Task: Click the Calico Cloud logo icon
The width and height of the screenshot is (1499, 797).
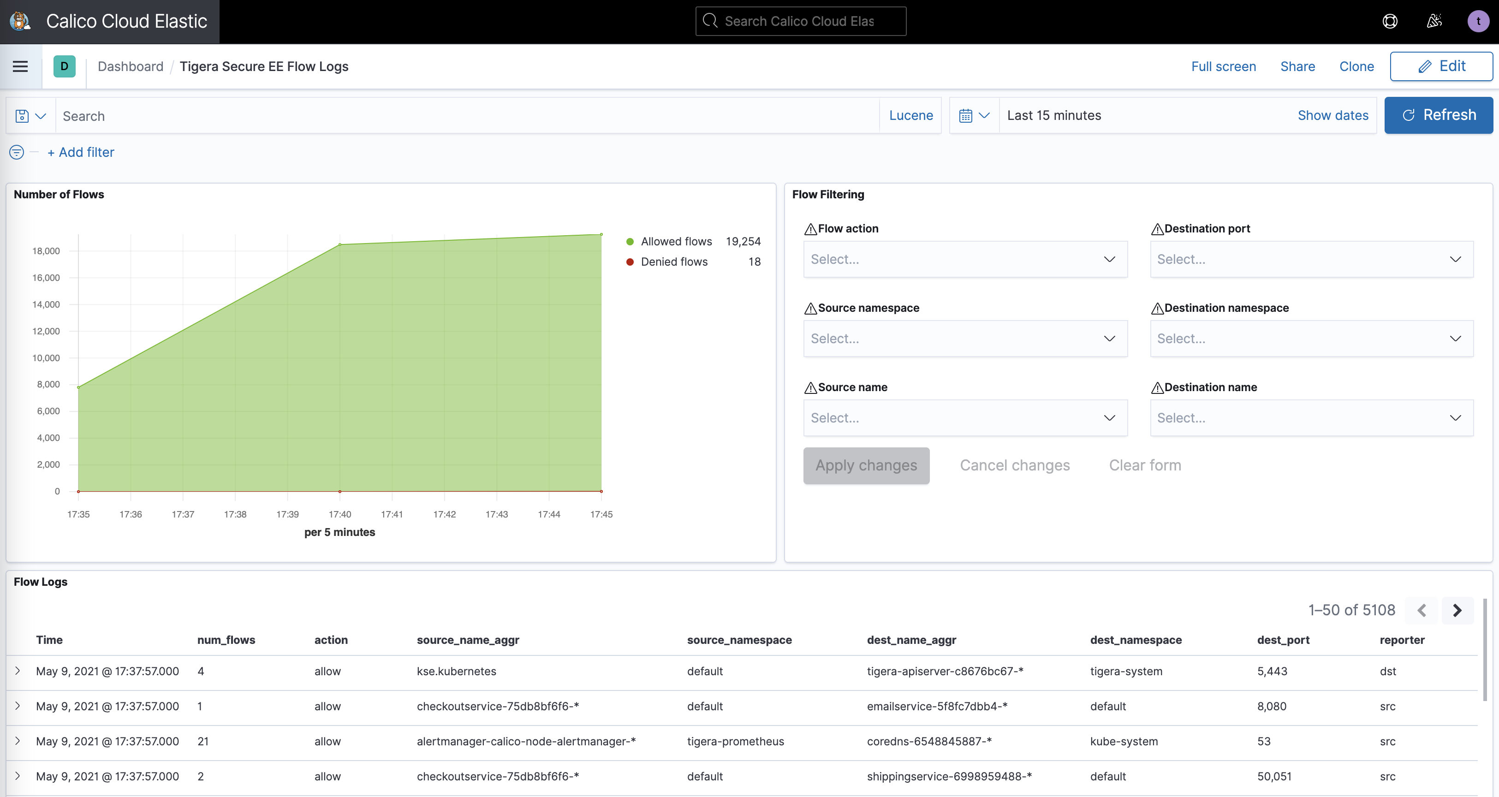Action: [20, 20]
